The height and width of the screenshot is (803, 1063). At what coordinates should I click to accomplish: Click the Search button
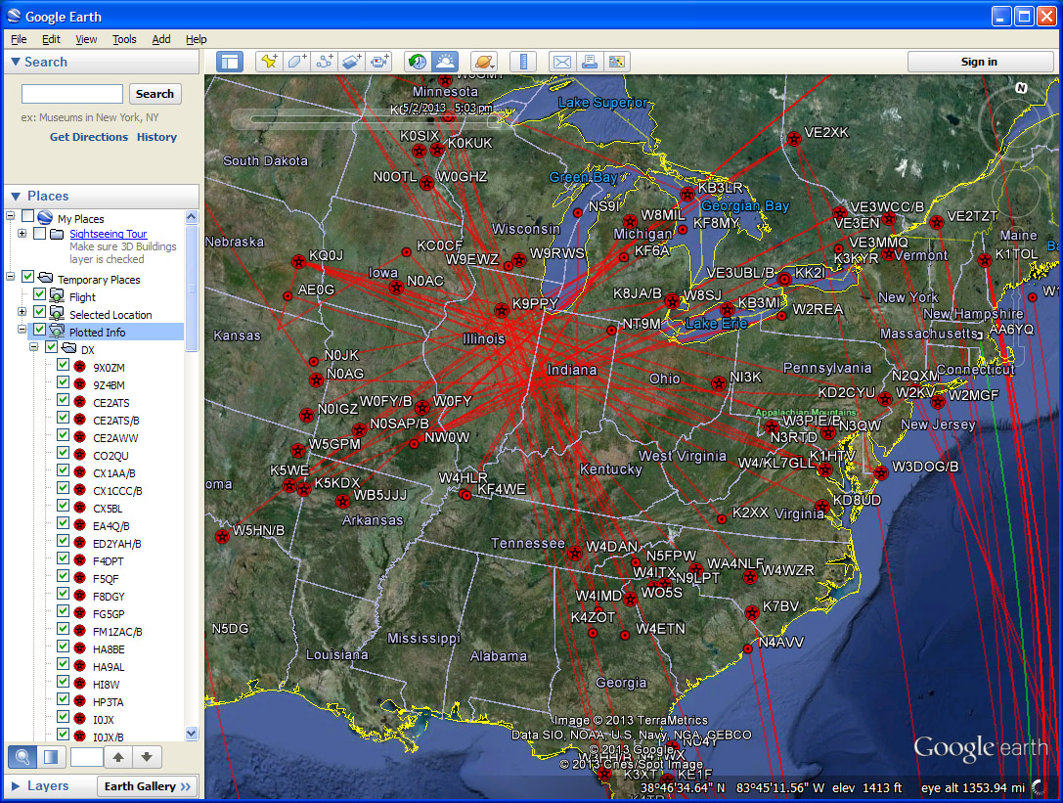coord(155,94)
